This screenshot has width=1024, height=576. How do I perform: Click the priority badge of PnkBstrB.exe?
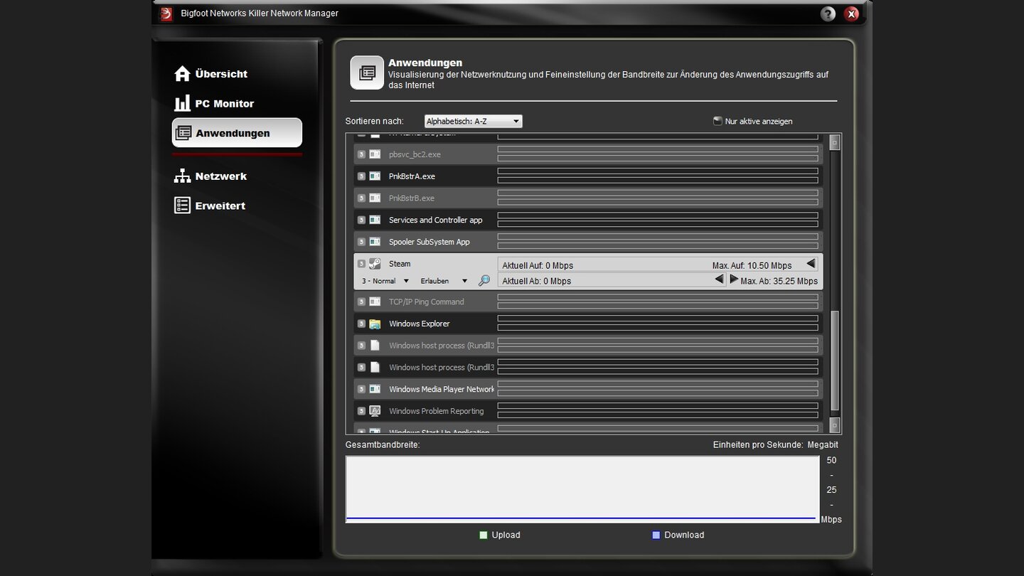coord(361,198)
